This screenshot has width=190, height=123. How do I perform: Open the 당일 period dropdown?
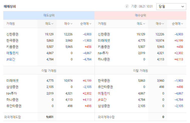(x=171, y=7)
